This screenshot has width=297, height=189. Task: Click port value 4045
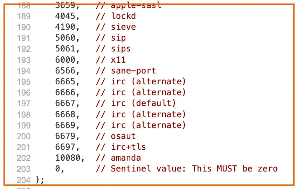(65, 16)
